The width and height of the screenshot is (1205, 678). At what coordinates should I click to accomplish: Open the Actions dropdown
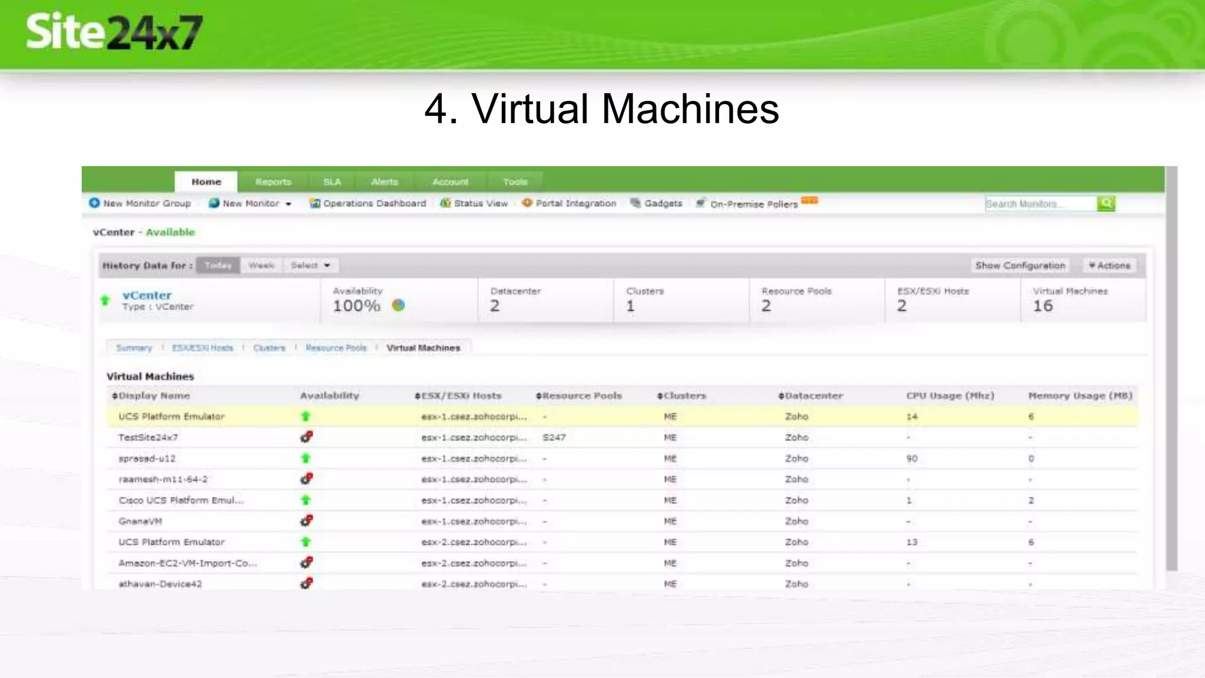1110,265
